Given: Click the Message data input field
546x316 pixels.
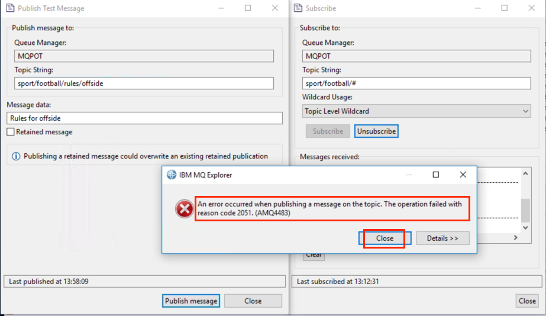Looking at the screenshot, I should (144, 118).
